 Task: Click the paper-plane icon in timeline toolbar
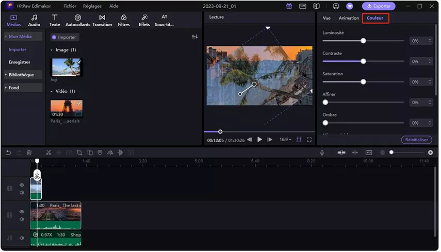(120, 153)
